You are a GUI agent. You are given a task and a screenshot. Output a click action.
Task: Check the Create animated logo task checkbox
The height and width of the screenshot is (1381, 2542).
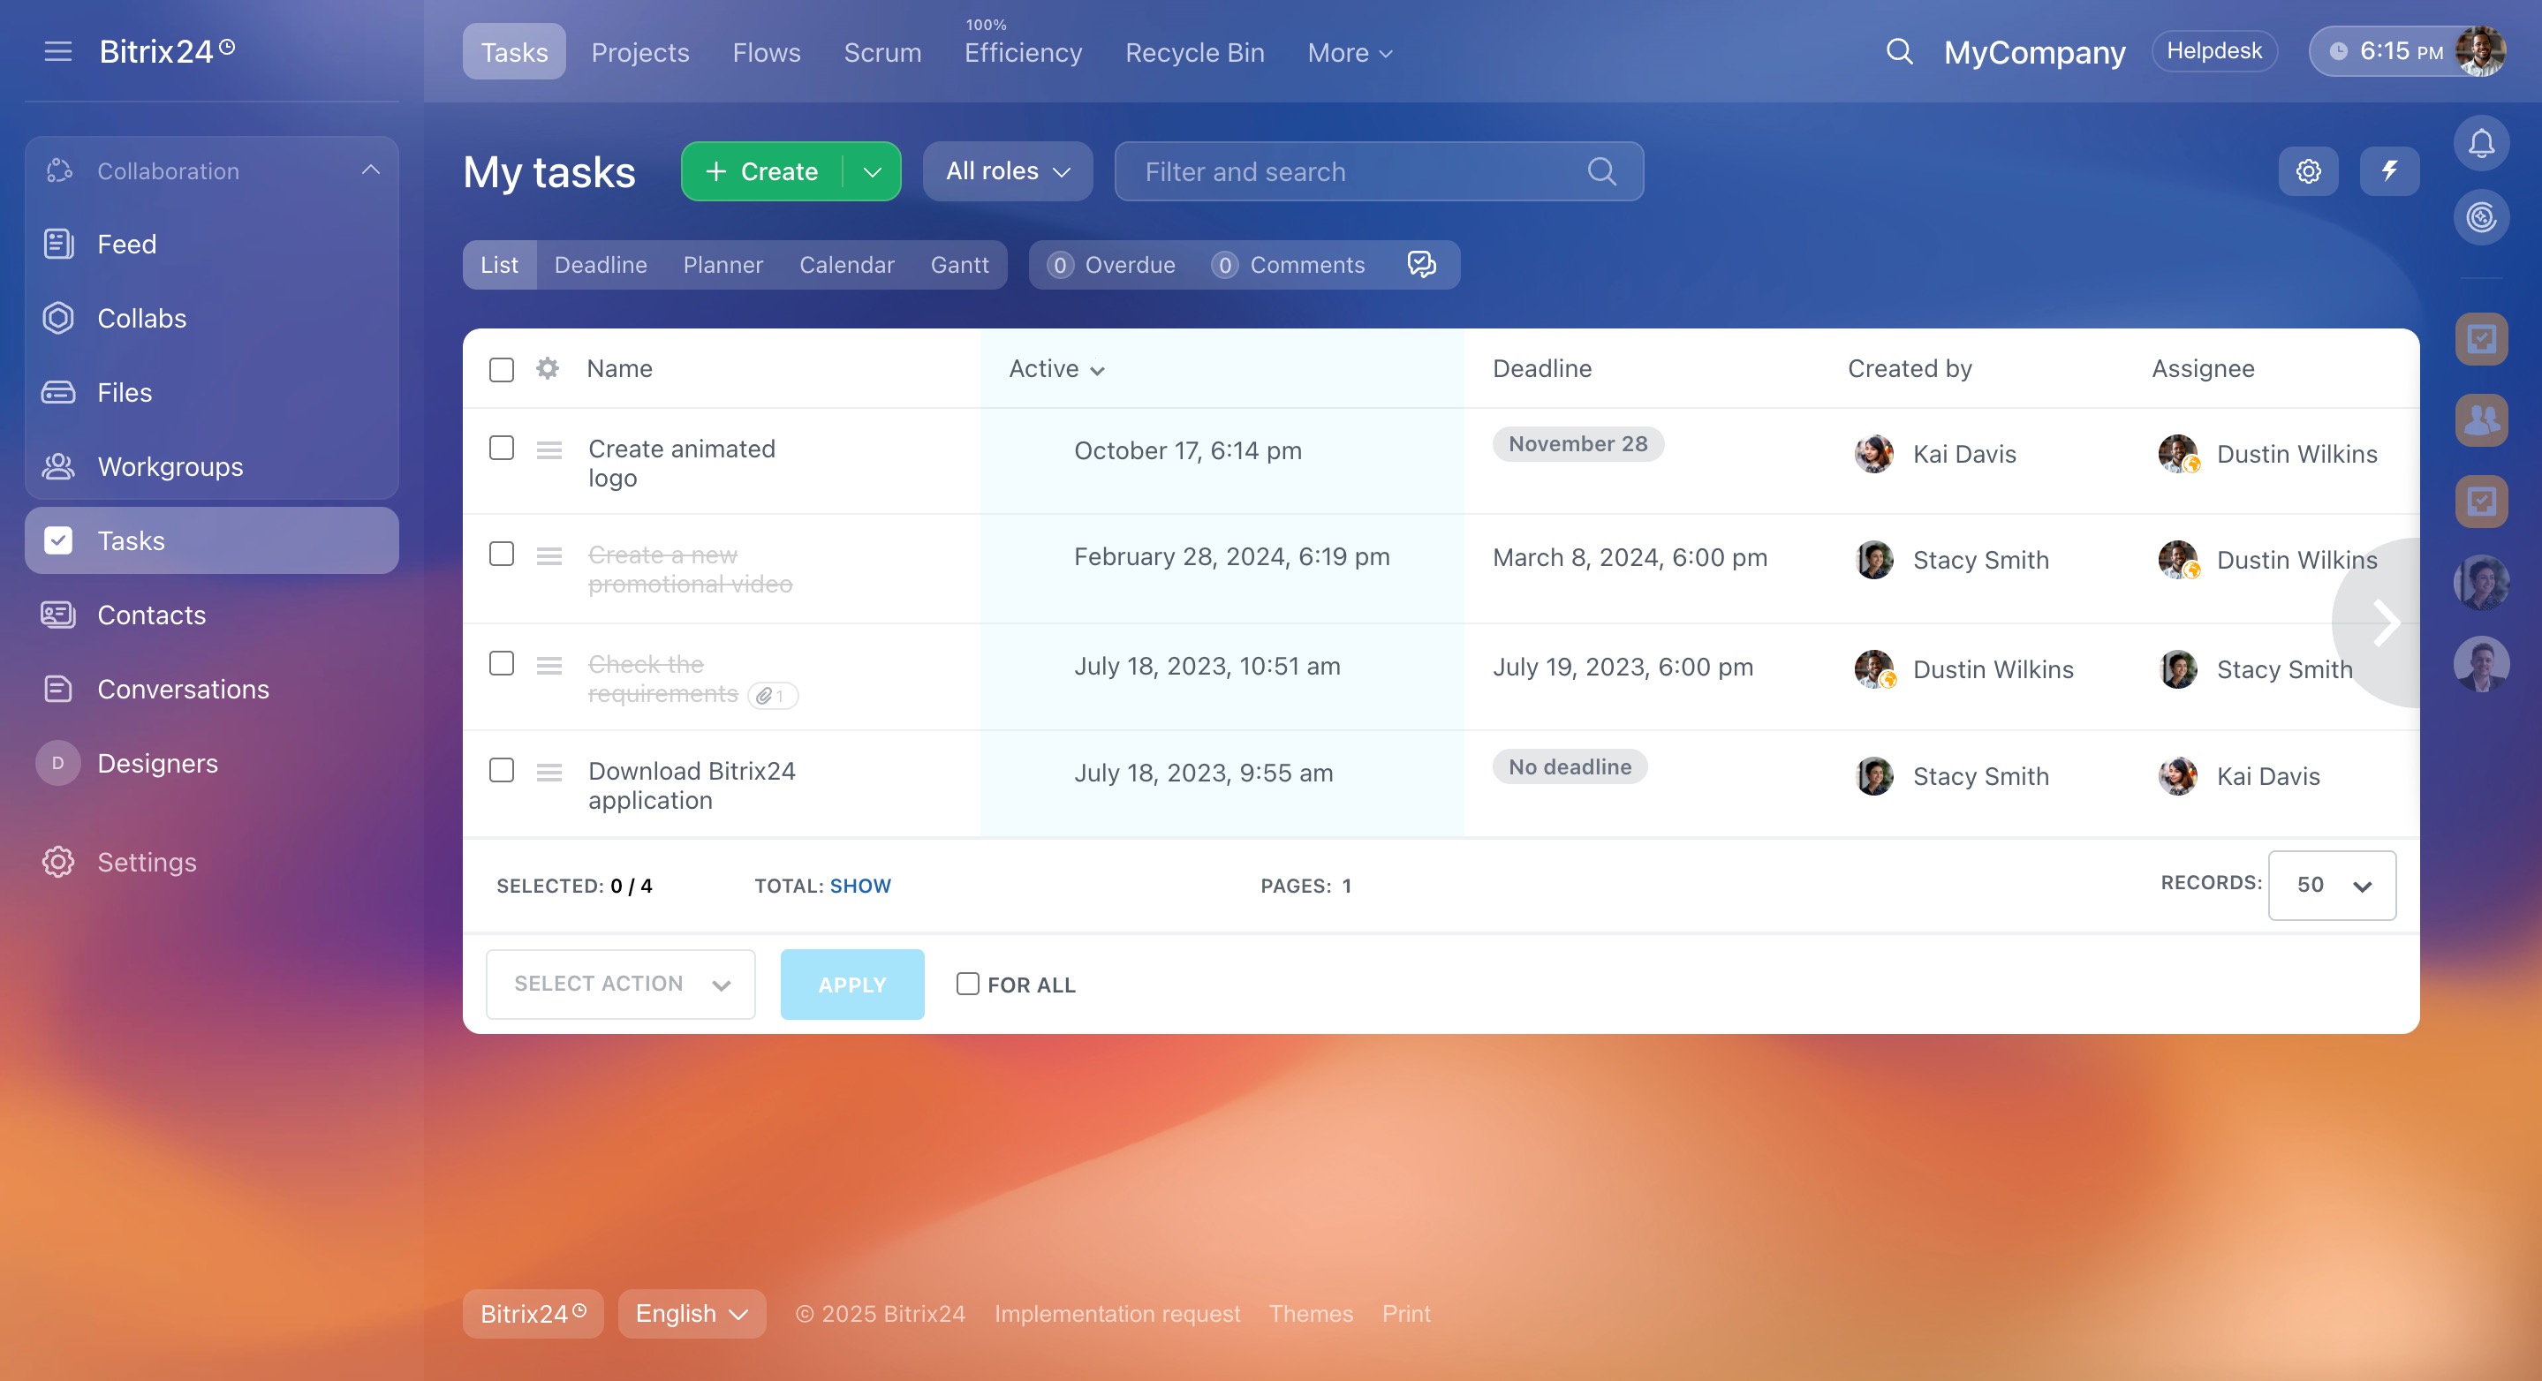point(502,449)
